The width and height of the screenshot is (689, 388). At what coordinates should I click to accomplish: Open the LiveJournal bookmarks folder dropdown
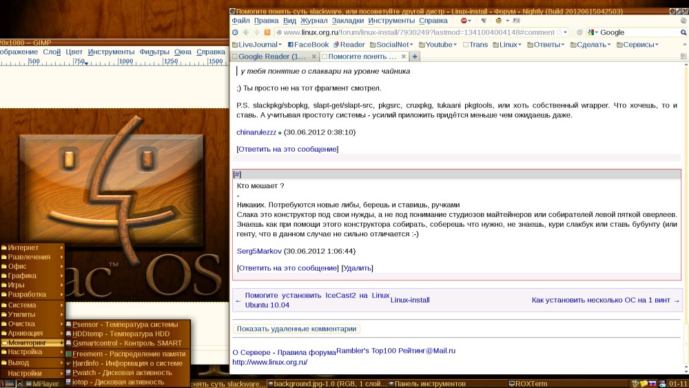pyautogui.click(x=257, y=44)
